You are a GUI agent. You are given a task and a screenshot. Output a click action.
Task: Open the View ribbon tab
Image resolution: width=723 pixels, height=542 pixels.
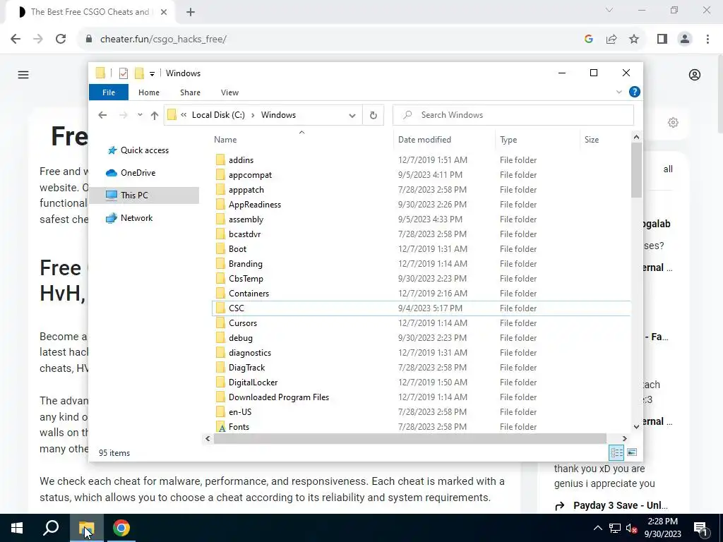point(229,92)
